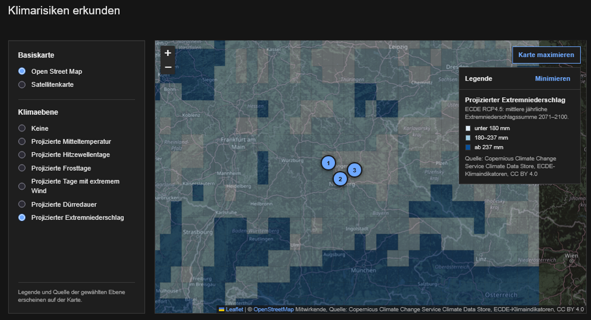The image size is (591, 320).
Task: Click the 'unter 180 mm' legend swatch
Action: pos(468,128)
